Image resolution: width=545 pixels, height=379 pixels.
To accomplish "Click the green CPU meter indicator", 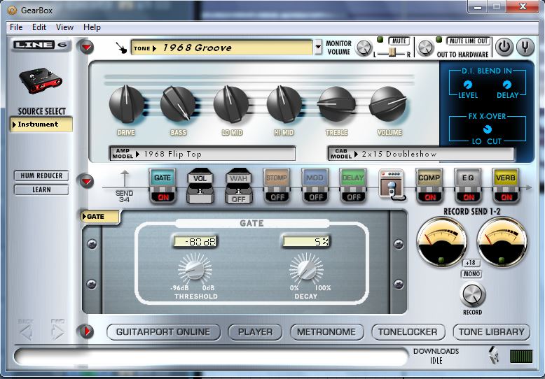I will (x=521, y=356).
